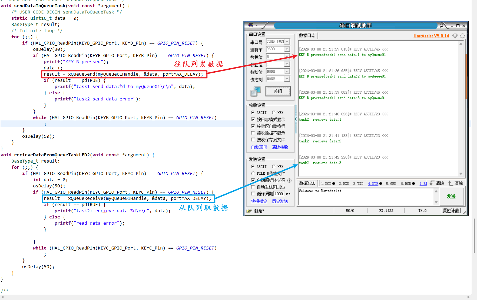Viewport: 477px width, 300px height.
Task: Click the 3.TXD signal label
Action: (x=358, y=184)
